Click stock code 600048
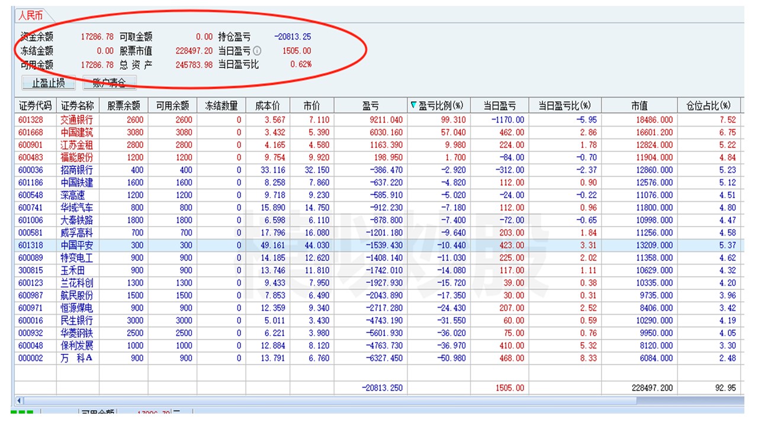Image resolution: width=758 pixels, height=426 pixels. 31,346
